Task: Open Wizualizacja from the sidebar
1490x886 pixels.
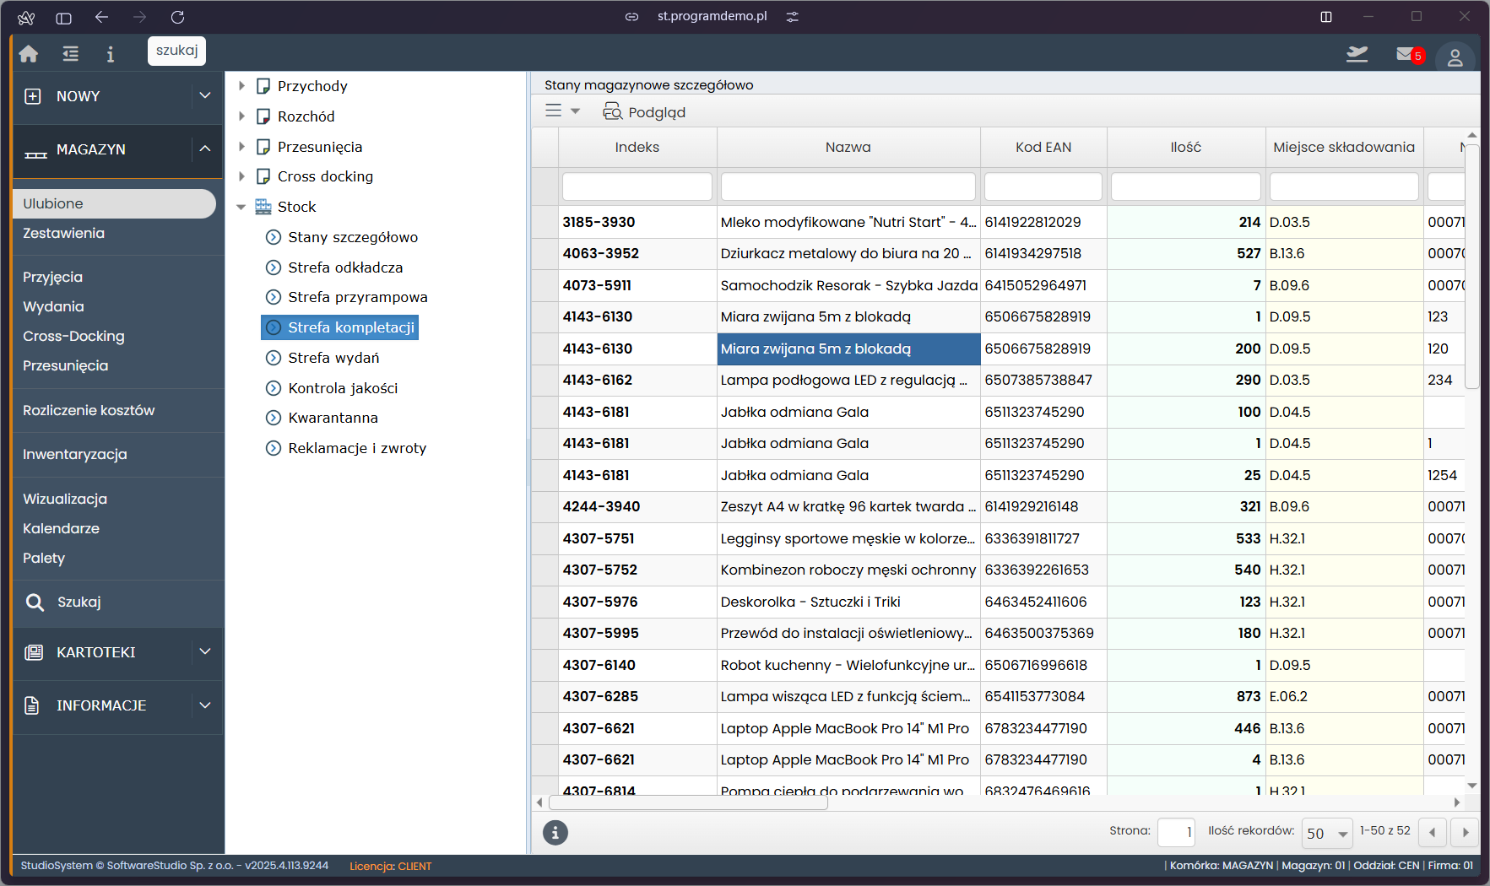Action: (65, 499)
